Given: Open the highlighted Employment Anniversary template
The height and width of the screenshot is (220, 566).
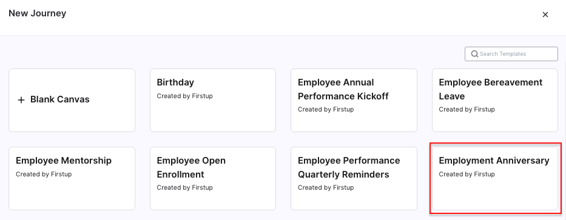Looking at the screenshot, I should (495, 178).
